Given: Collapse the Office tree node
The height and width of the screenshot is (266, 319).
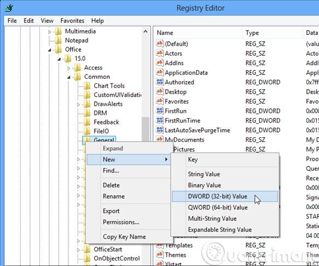Looking at the screenshot, I should click(50, 50).
